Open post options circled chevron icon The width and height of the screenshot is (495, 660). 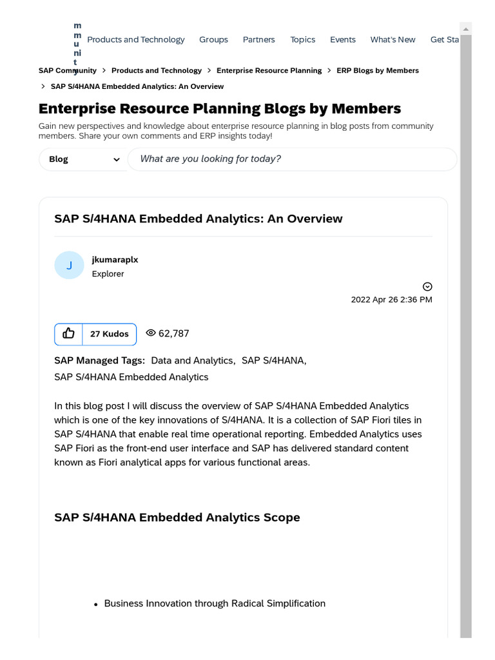(427, 287)
